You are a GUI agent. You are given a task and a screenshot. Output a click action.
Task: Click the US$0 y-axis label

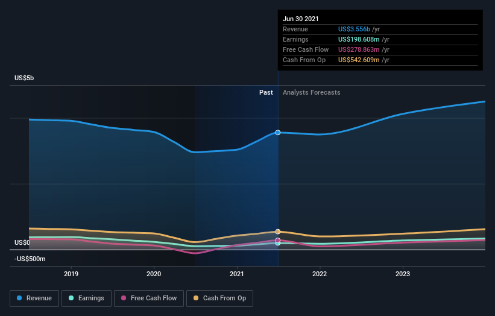point(22,242)
